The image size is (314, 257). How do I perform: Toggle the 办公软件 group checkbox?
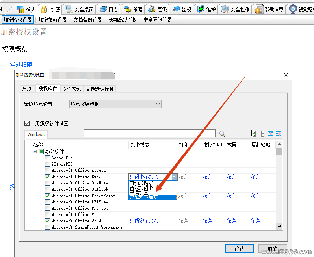click(x=41, y=151)
